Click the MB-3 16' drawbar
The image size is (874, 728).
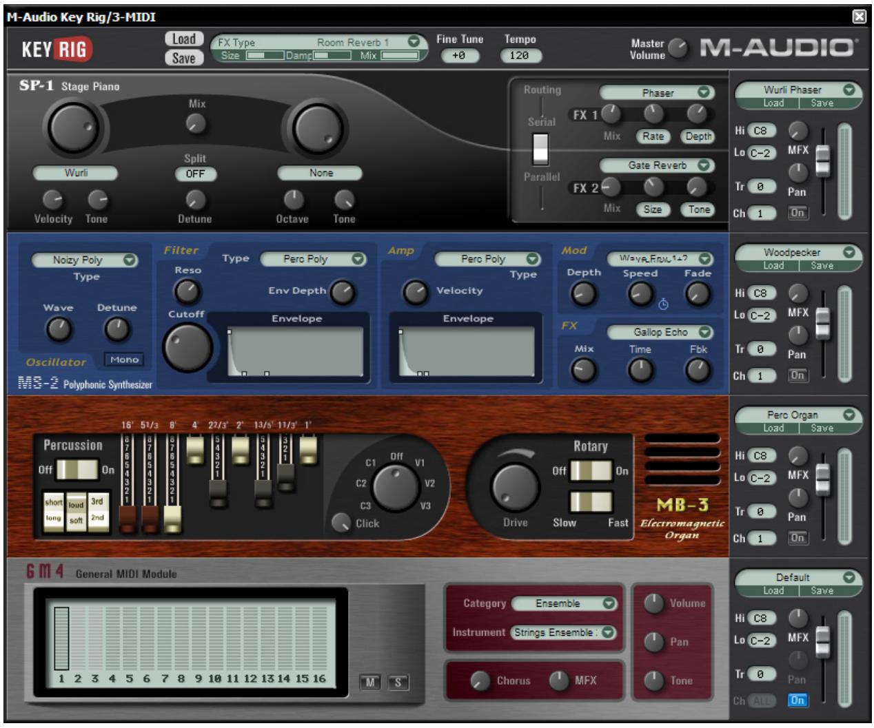click(128, 520)
